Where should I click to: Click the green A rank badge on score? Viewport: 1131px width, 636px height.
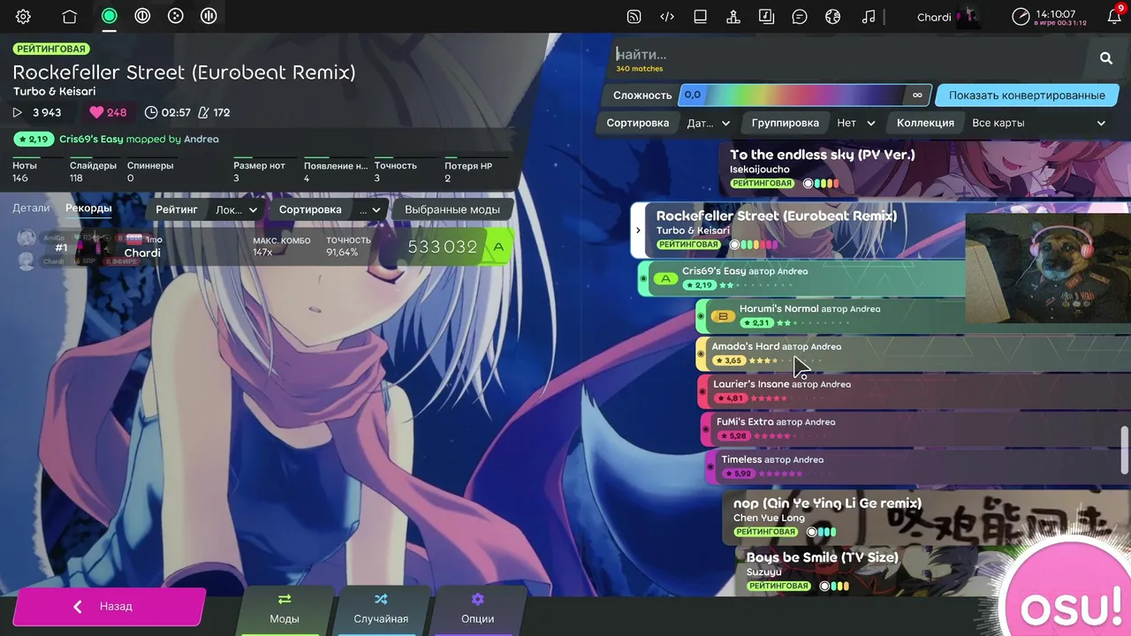pos(497,247)
